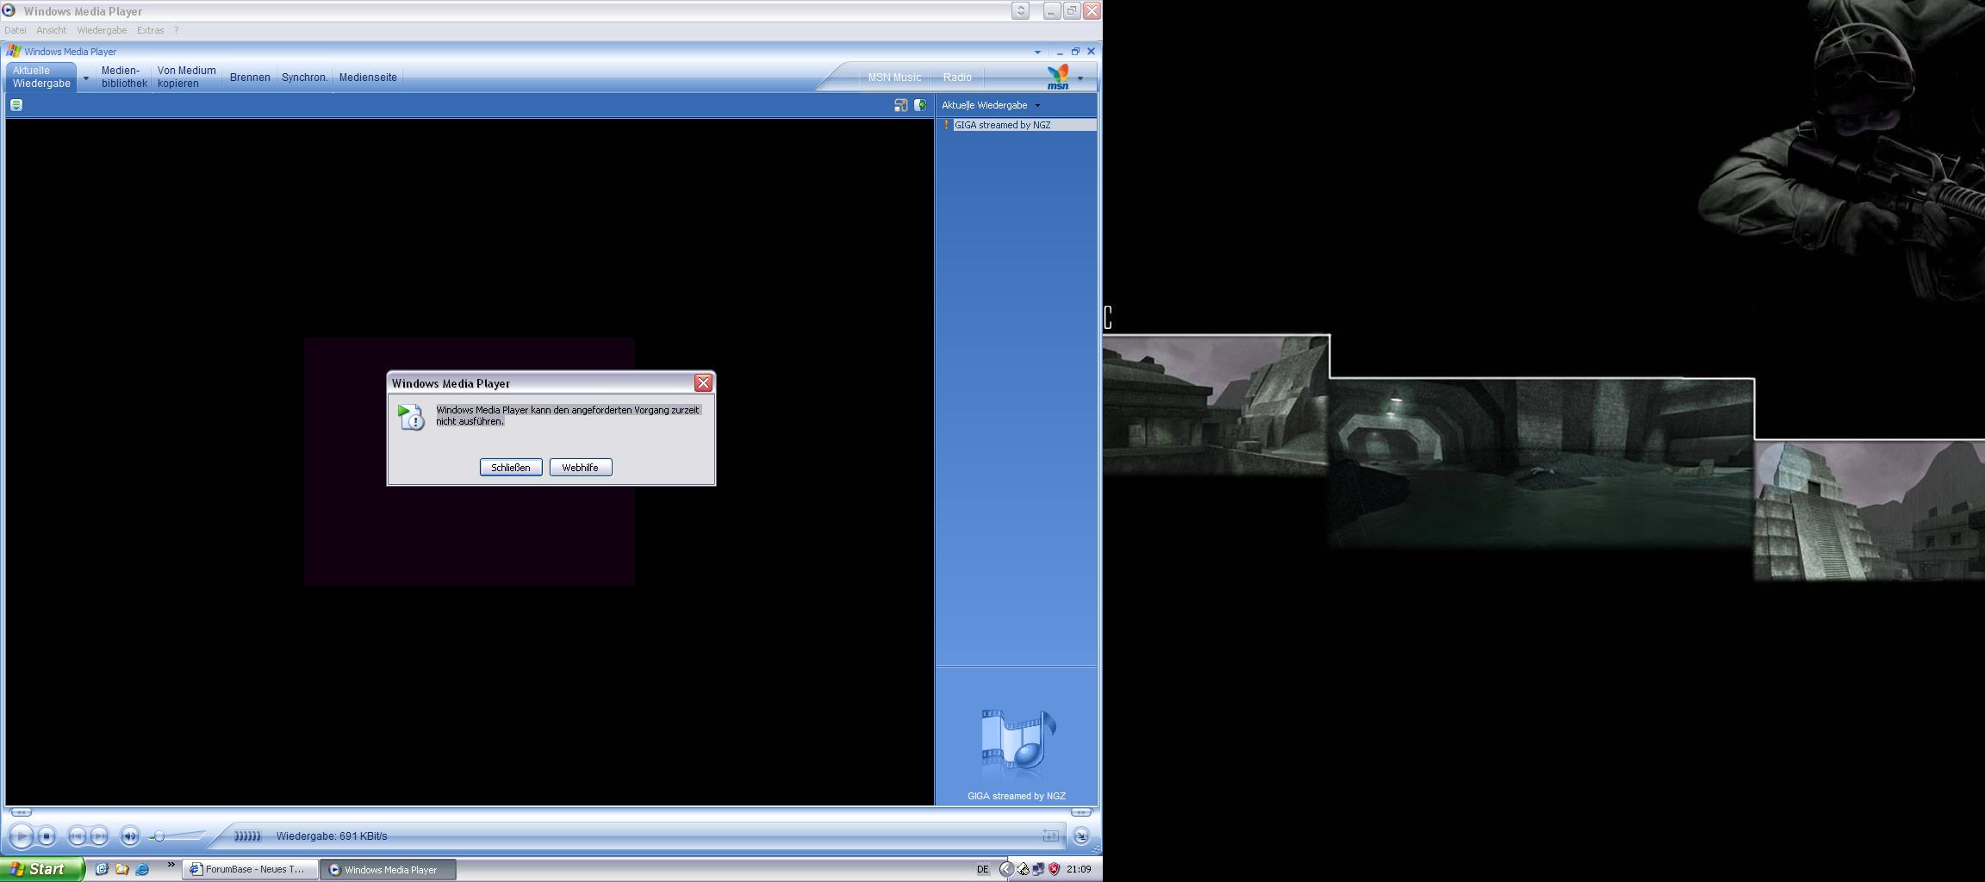Open the Ansicht menu
This screenshot has width=1985, height=882.
click(x=51, y=30)
